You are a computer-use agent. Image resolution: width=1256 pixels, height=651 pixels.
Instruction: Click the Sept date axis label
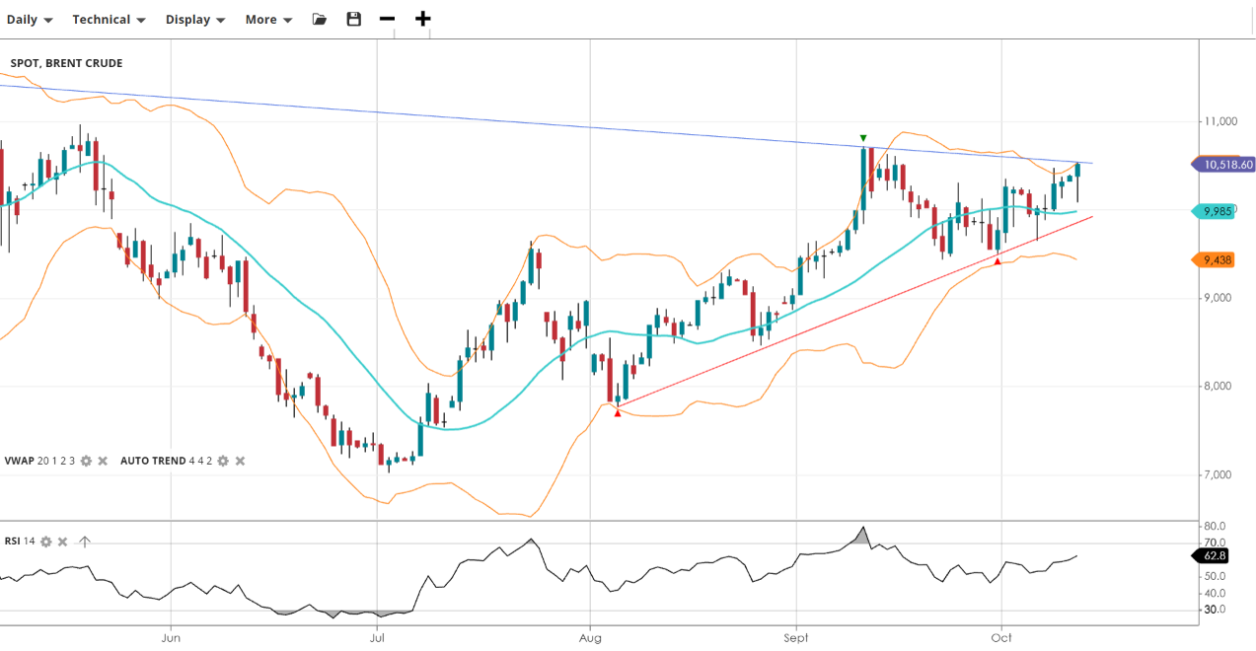795,639
